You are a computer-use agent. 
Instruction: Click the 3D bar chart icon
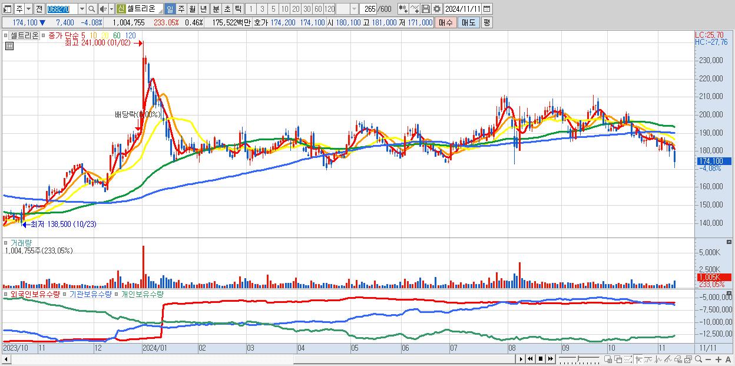(x=678, y=359)
